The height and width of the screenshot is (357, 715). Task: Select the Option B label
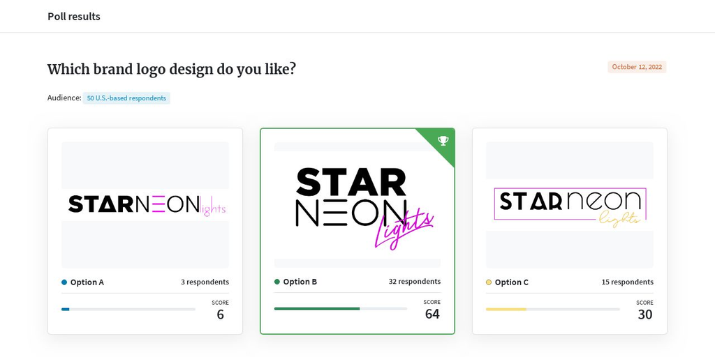coord(300,282)
